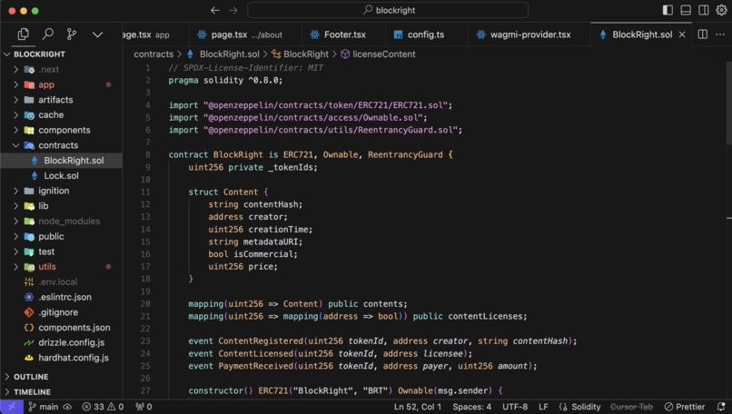Expand the .next folder
This screenshot has height=414, width=732.
click(61, 70)
